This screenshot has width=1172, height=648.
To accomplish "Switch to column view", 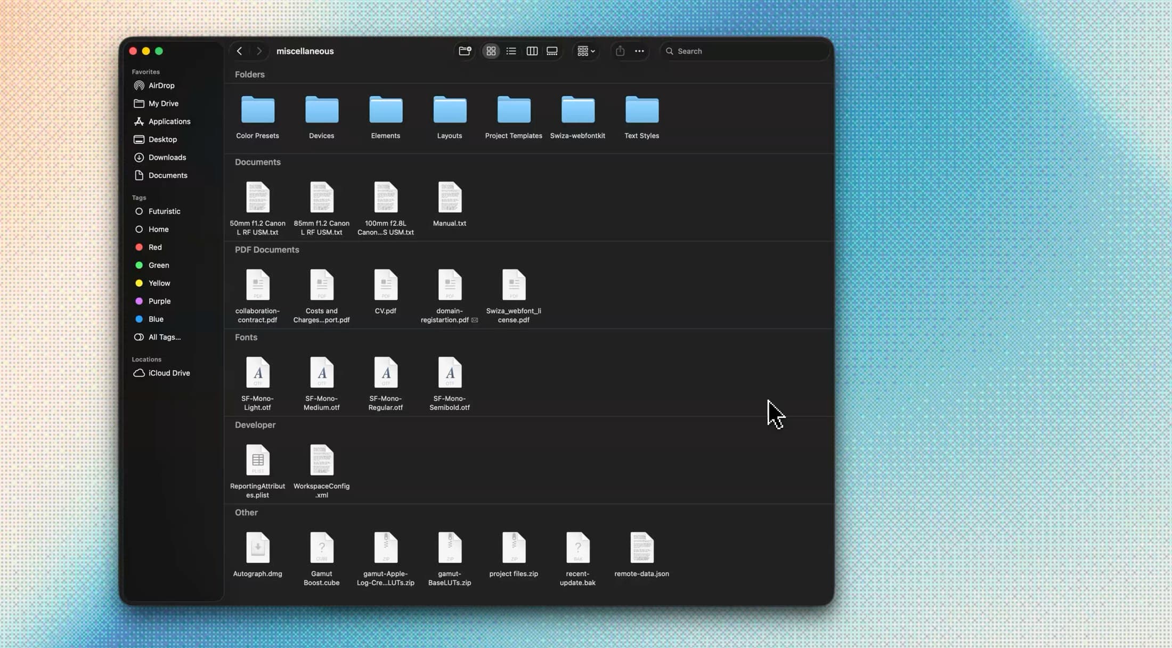I will (532, 51).
